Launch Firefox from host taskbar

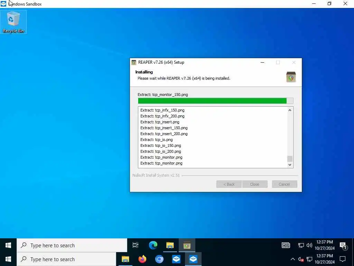[x=142, y=259]
